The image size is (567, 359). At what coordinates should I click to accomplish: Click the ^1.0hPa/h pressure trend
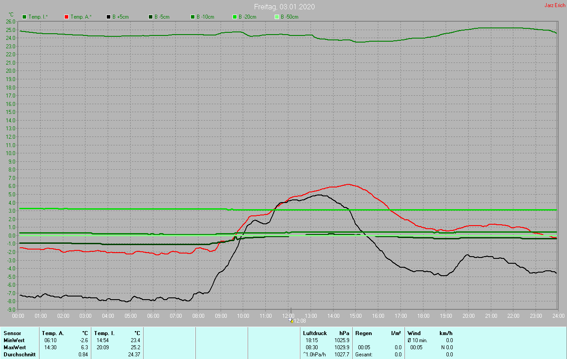315,355
